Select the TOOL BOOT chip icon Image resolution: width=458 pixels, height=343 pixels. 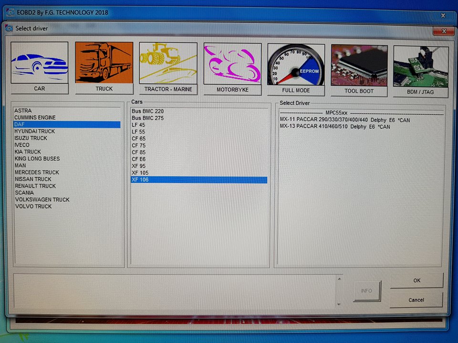(359, 65)
